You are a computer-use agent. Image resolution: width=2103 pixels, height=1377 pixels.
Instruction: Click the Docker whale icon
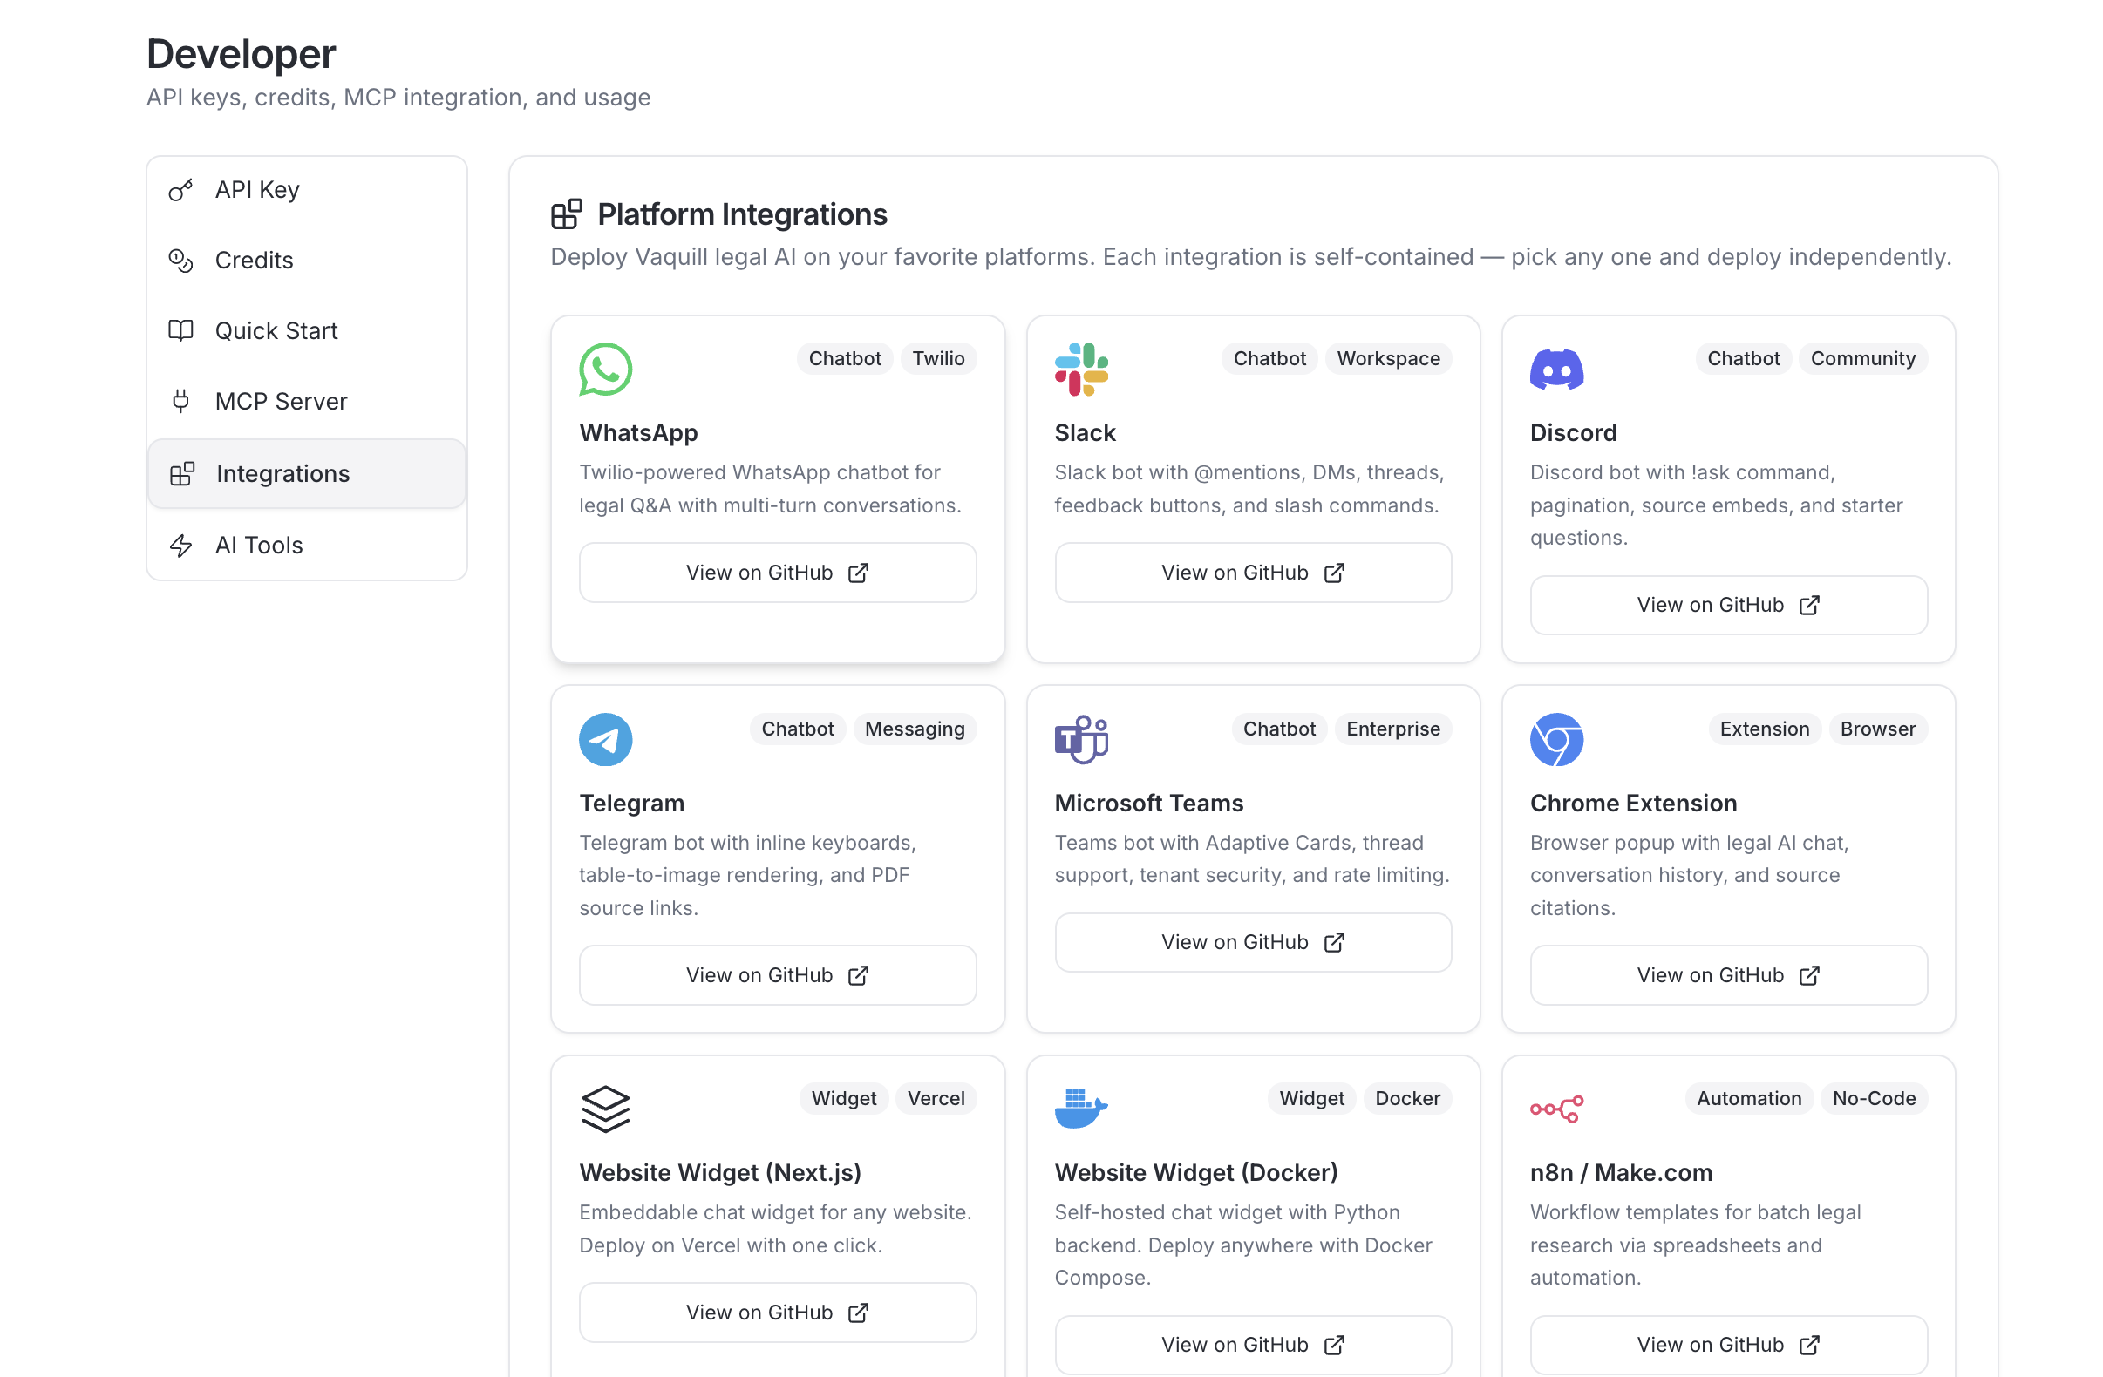click(x=1080, y=1109)
